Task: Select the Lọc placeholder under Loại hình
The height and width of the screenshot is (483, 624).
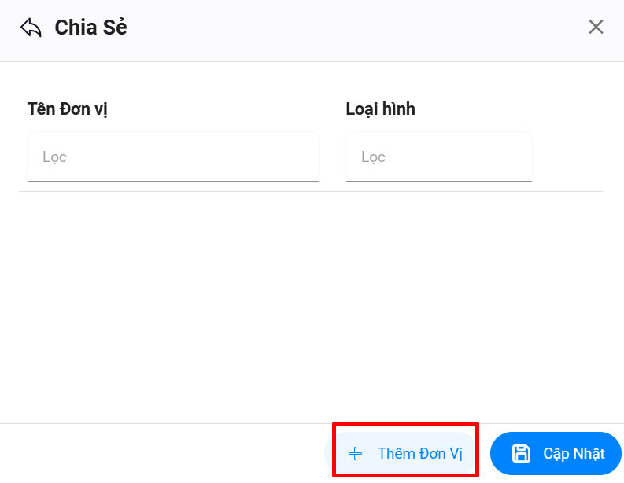Action: coord(374,157)
